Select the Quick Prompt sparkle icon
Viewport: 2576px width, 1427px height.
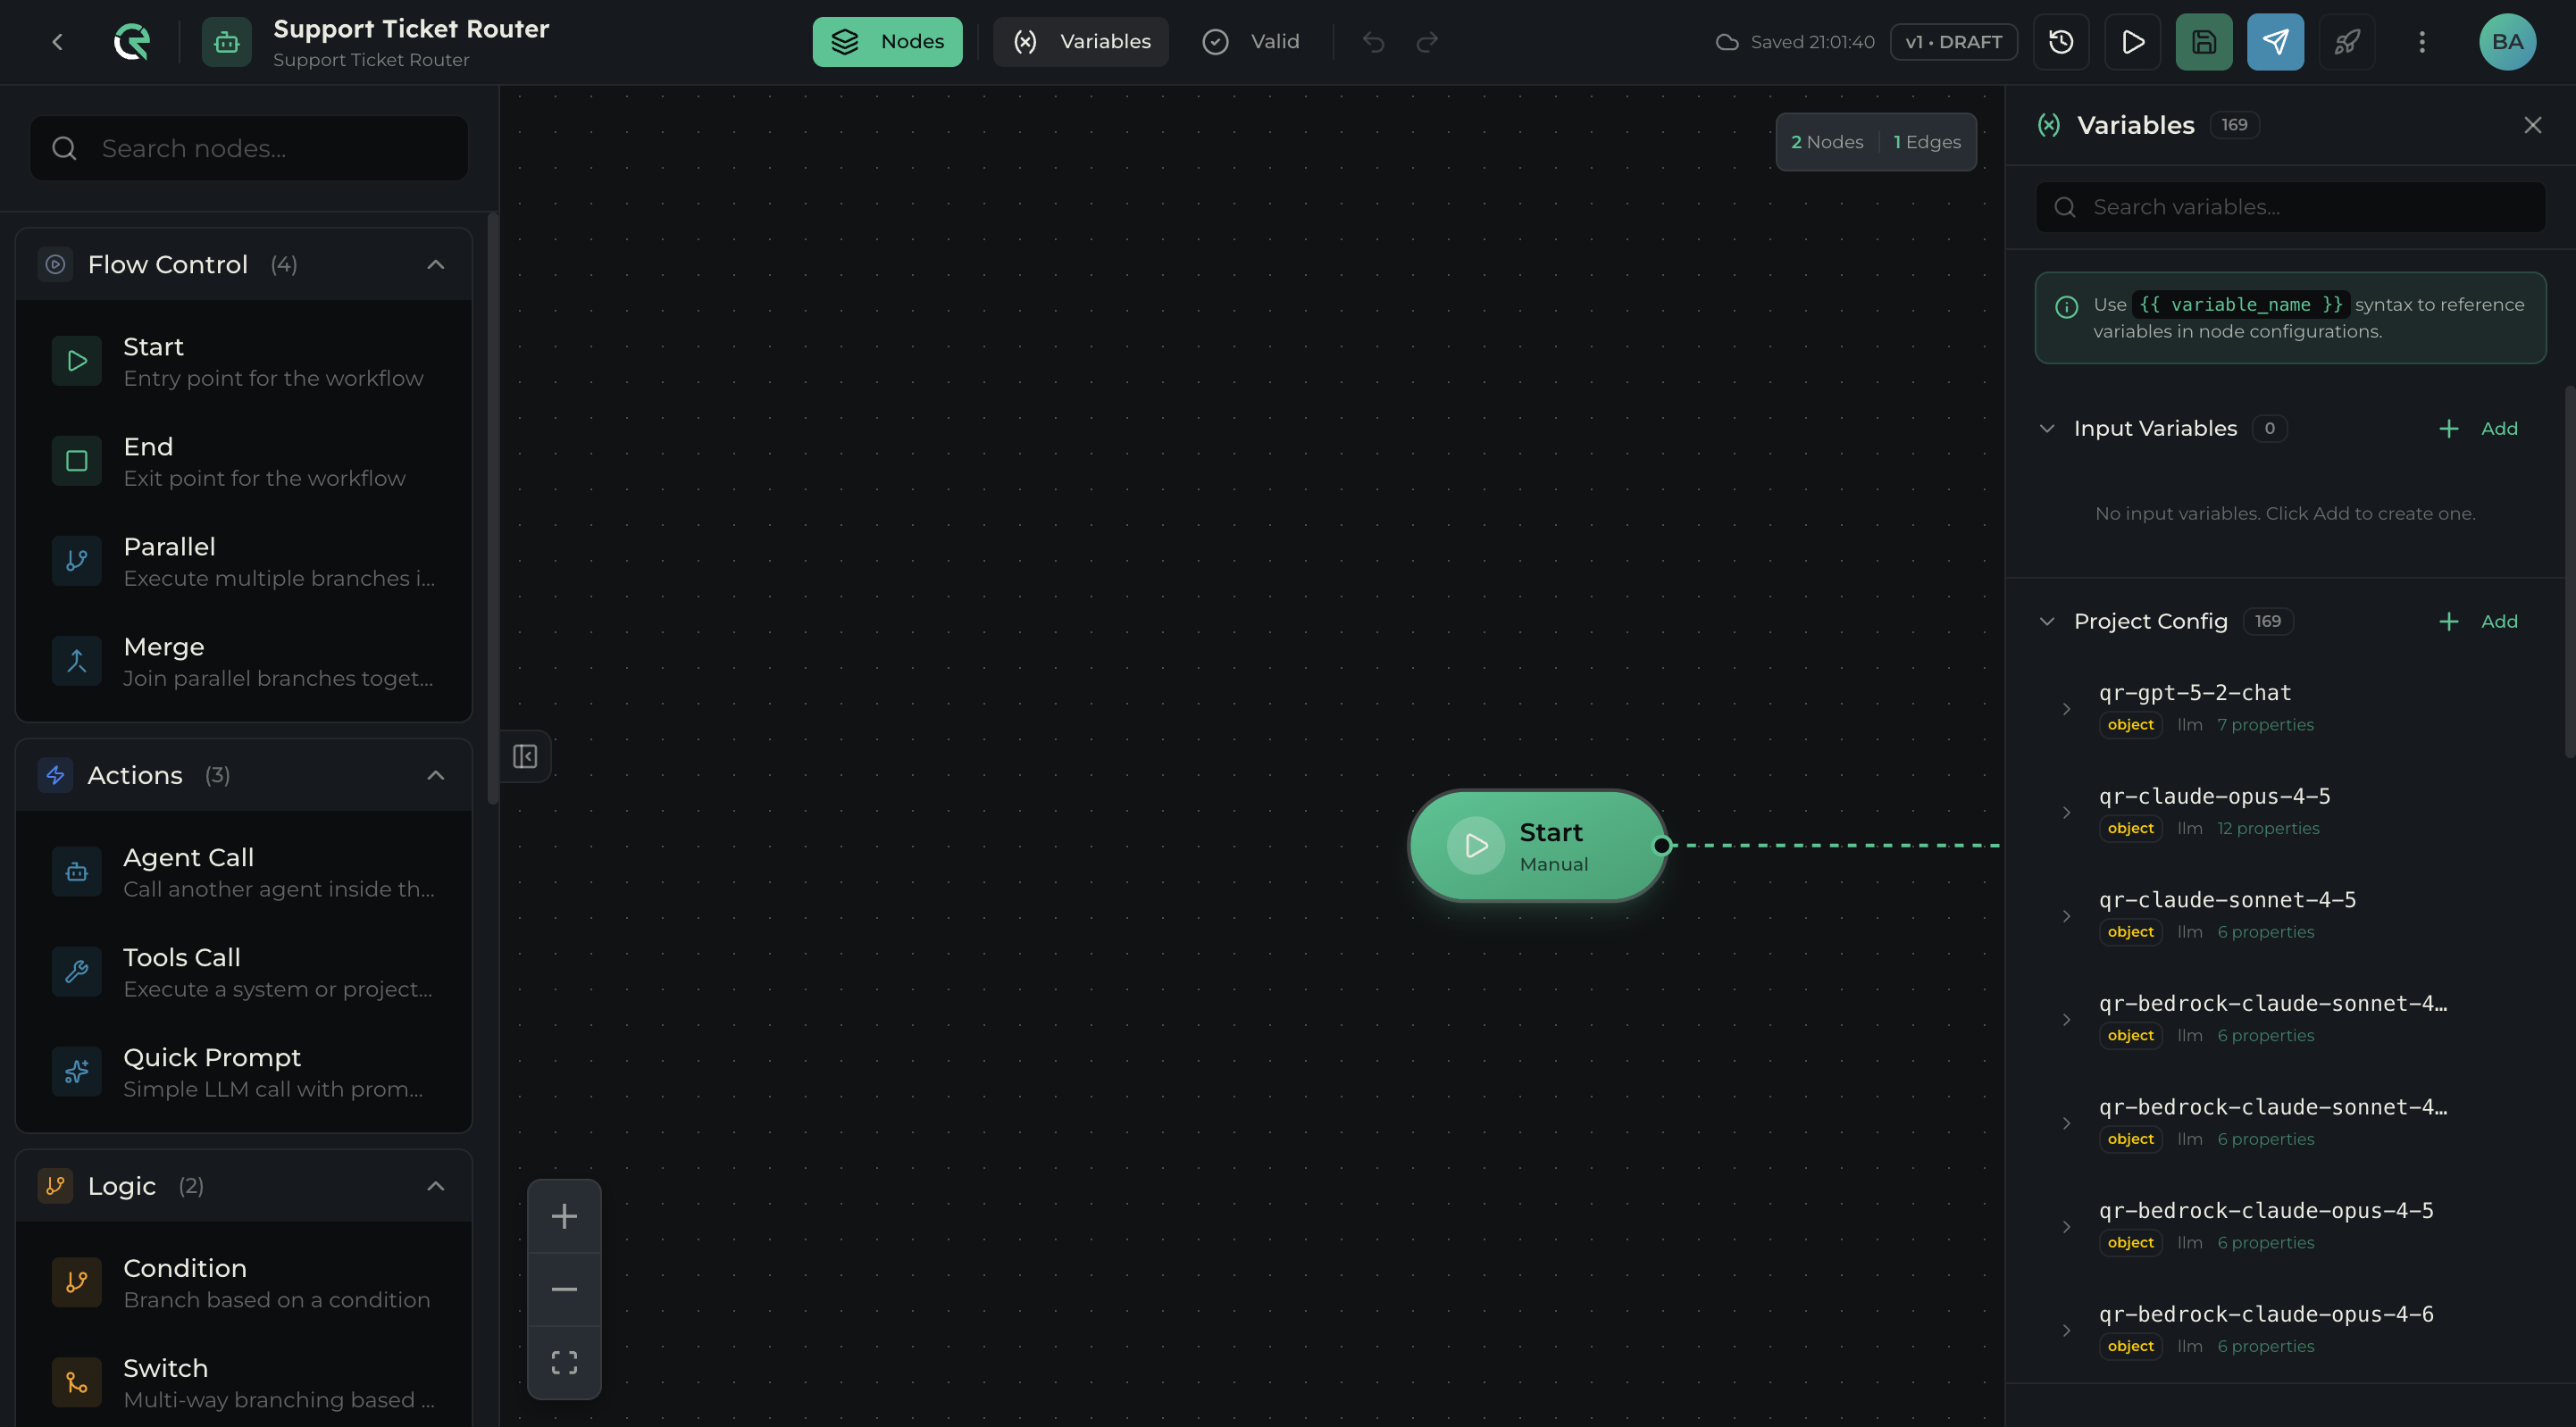[77, 1072]
